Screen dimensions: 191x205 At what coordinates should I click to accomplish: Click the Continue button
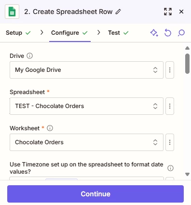pyautogui.click(x=95, y=194)
